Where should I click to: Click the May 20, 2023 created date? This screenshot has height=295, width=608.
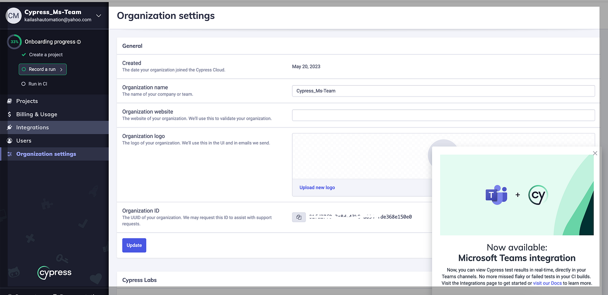click(306, 67)
